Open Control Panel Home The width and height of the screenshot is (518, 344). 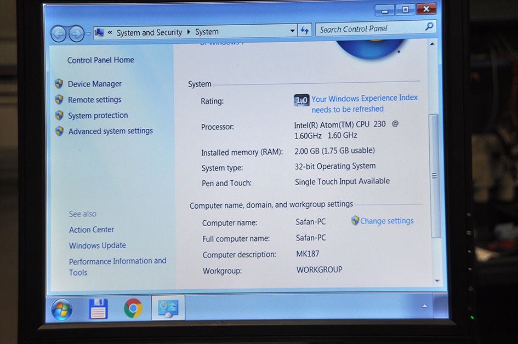tap(101, 60)
